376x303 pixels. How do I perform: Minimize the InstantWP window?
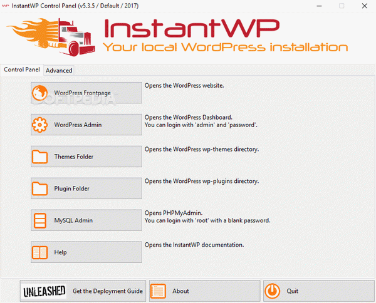pyautogui.click(x=319, y=6)
